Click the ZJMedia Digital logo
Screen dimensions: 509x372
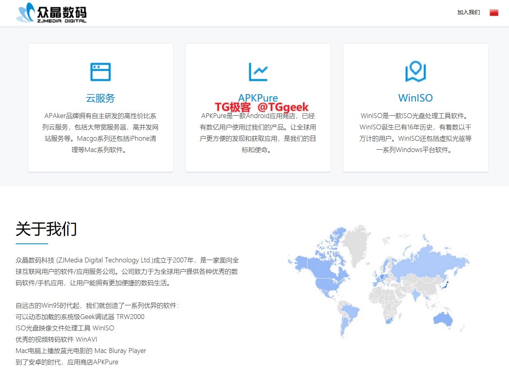51,13
